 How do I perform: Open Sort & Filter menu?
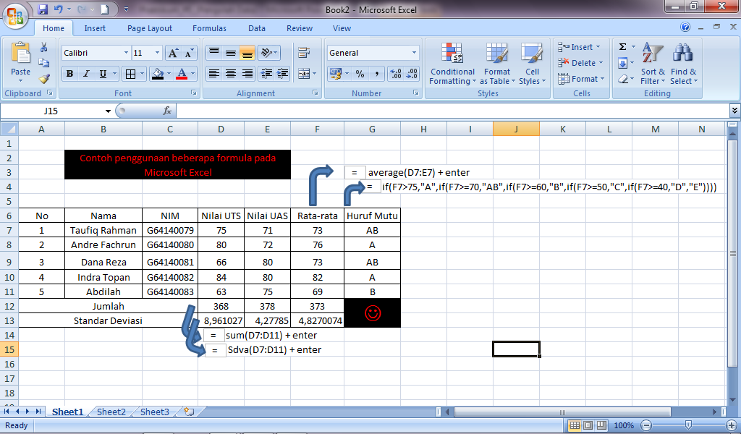coord(653,64)
